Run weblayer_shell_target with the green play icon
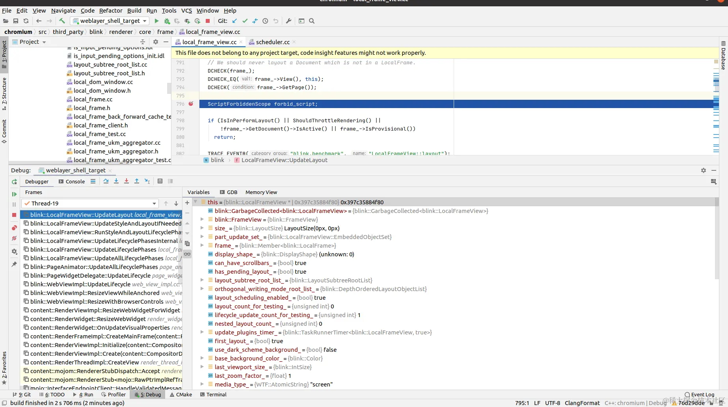 tap(156, 21)
